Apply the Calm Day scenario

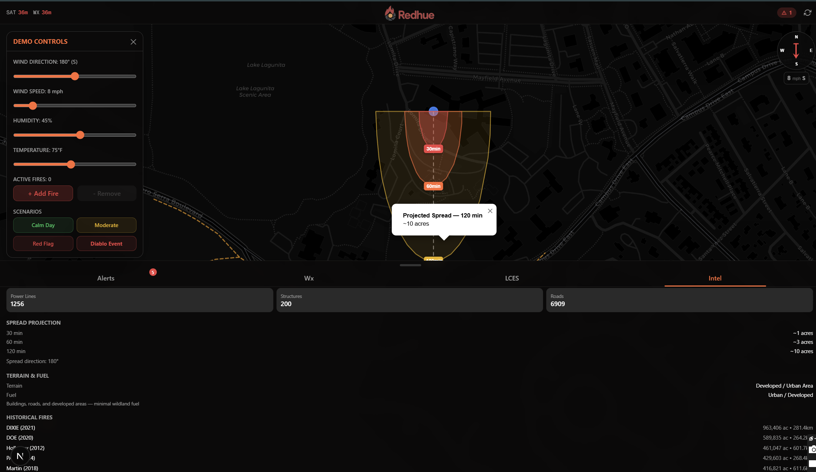click(x=43, y=225)
